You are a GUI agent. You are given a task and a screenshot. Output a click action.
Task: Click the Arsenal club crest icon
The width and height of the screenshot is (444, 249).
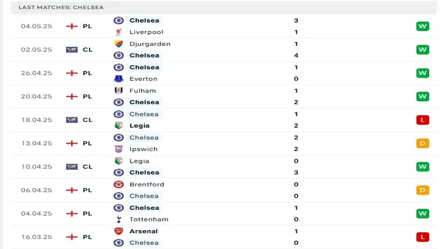[x=119, y=231]
